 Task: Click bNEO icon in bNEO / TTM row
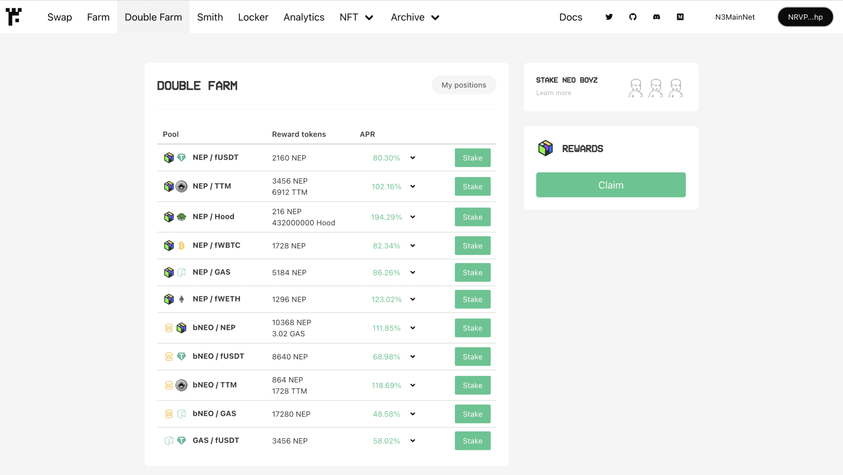(x=169, y=385)
